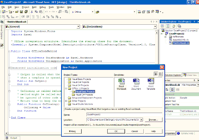Click the Add New Item toolbar icon
Screen dimensions: 199x140
pyautogui.click(x=10, y=12)
